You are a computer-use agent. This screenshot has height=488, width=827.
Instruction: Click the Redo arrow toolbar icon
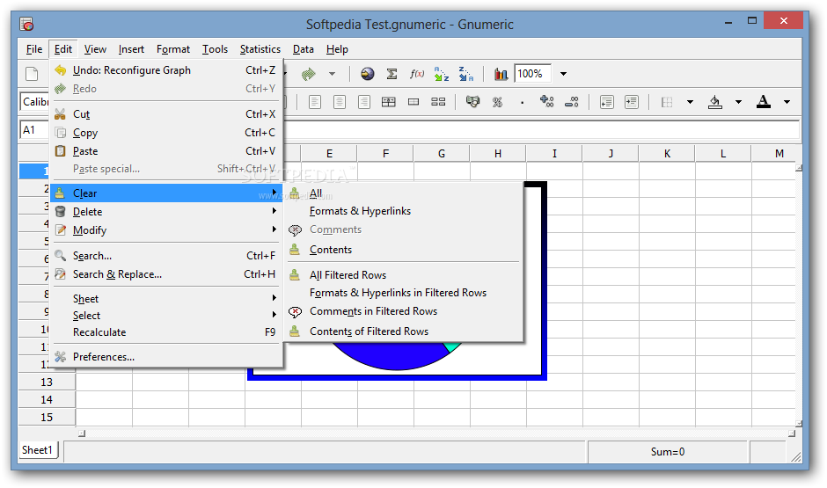(x=309, y=74)
